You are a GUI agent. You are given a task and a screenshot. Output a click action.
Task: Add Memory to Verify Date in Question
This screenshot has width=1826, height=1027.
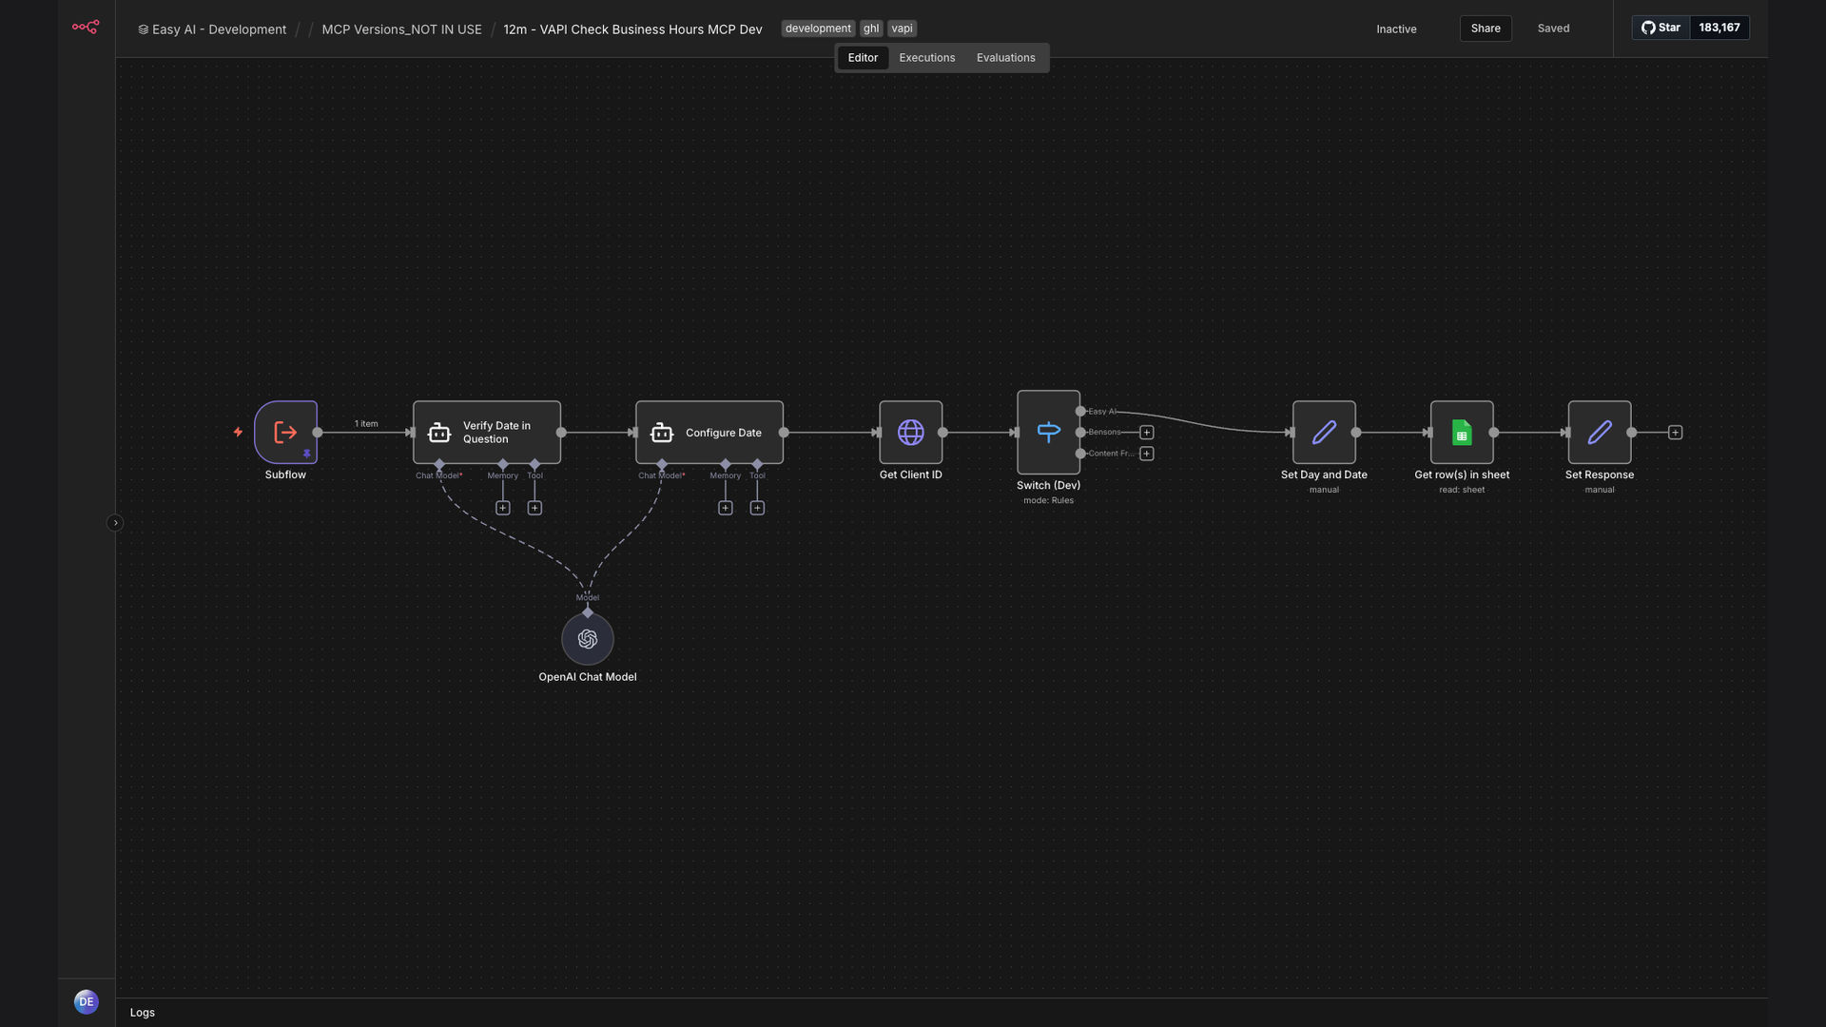click(x=503, y=508)
